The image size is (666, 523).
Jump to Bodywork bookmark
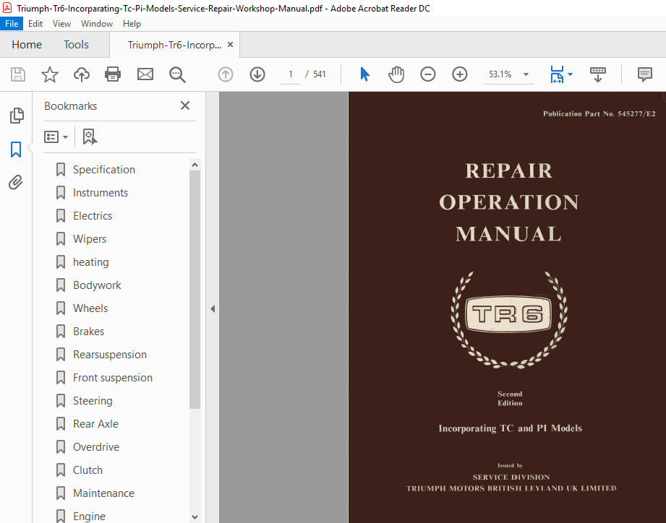97,285
